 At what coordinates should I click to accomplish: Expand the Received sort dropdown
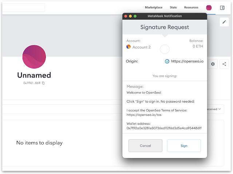tap(216, 109)
